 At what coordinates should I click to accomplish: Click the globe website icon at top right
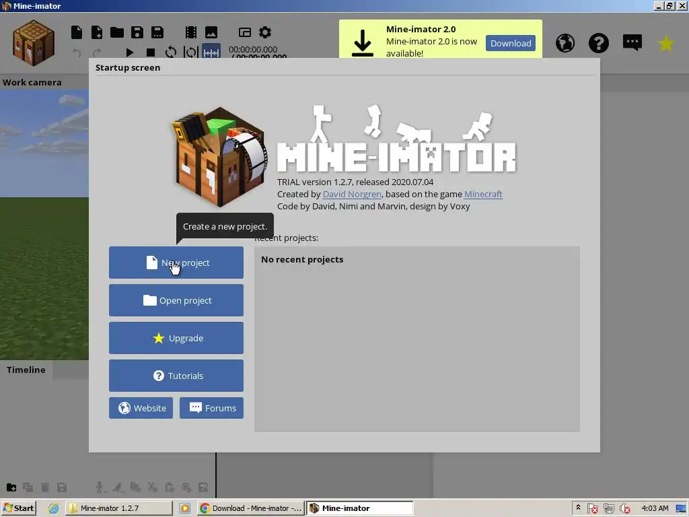point(565,43)
